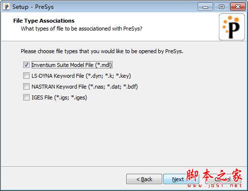The width and height of the screenshot is (248, 191).
Task: Click the File Type Associations heading
Action: pyautogui.click(x=44, y=21)
